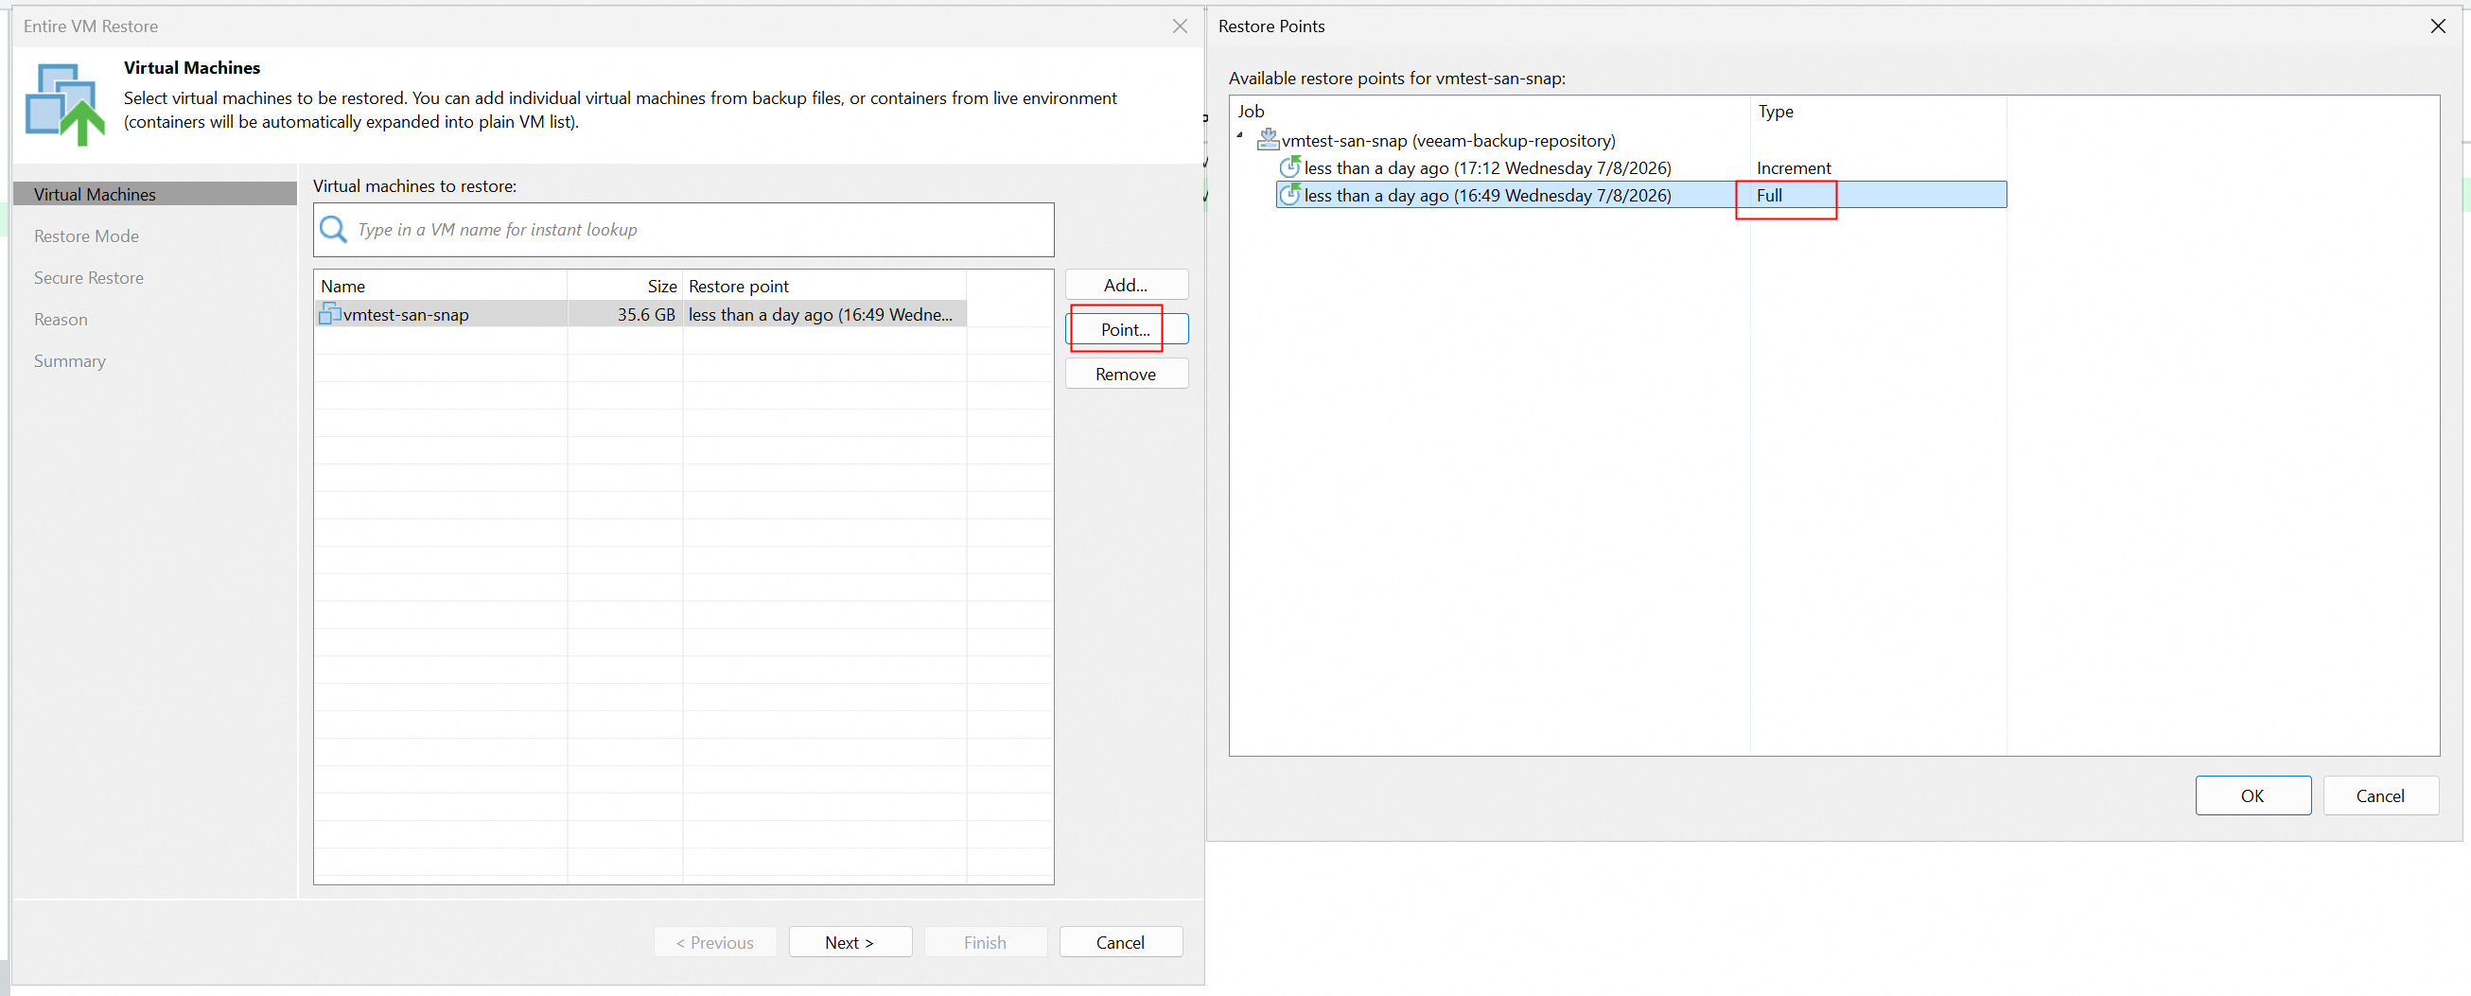
Task: Click the 'Full' type value
Action: coord(1770,195)
